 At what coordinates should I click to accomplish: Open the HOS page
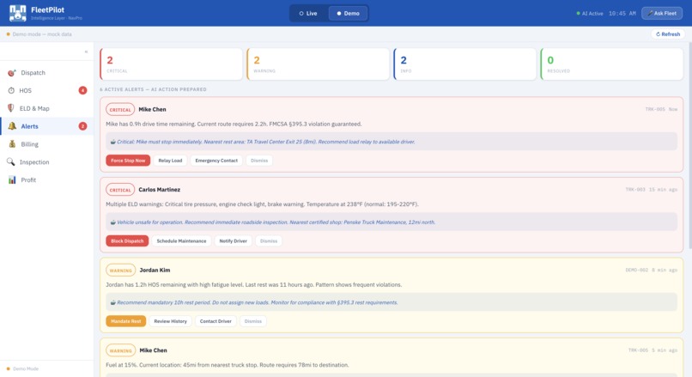46,90
